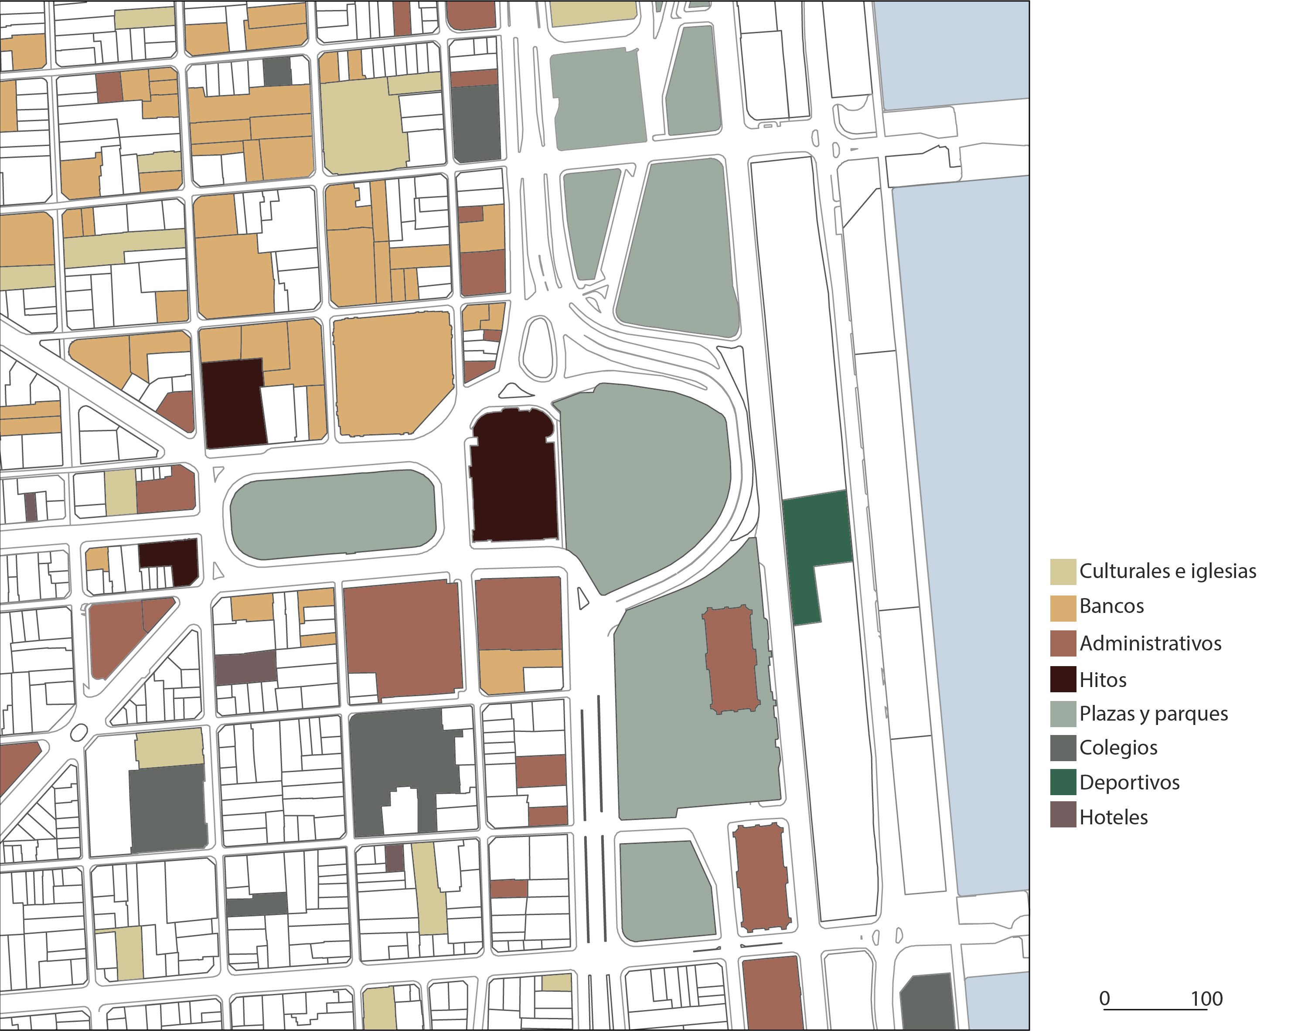Click the 'Colegios' legend label
This screenshot has height=1031, width=1291.
1118,749
